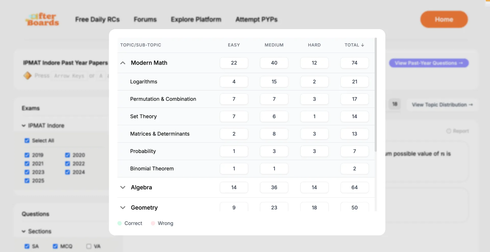
Task: Expand the Algebra topic
Action: (123, 187)
